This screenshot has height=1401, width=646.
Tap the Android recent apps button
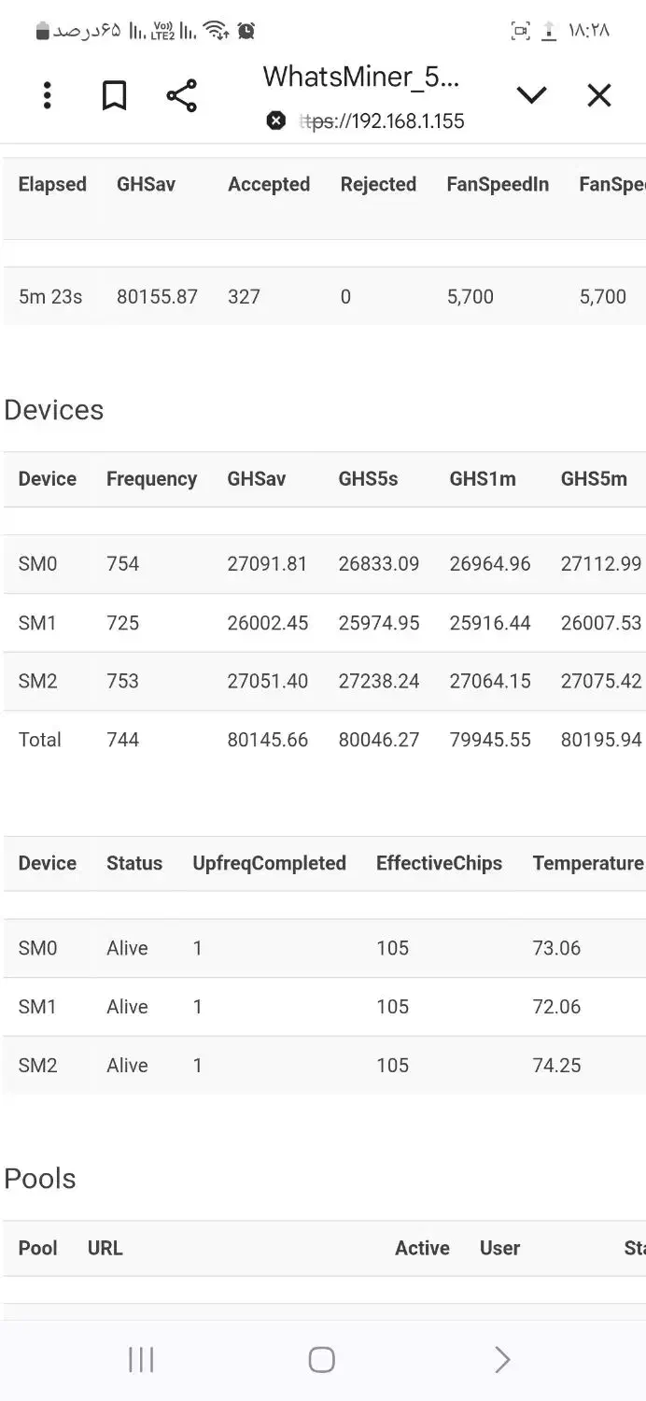[141, 1360]
